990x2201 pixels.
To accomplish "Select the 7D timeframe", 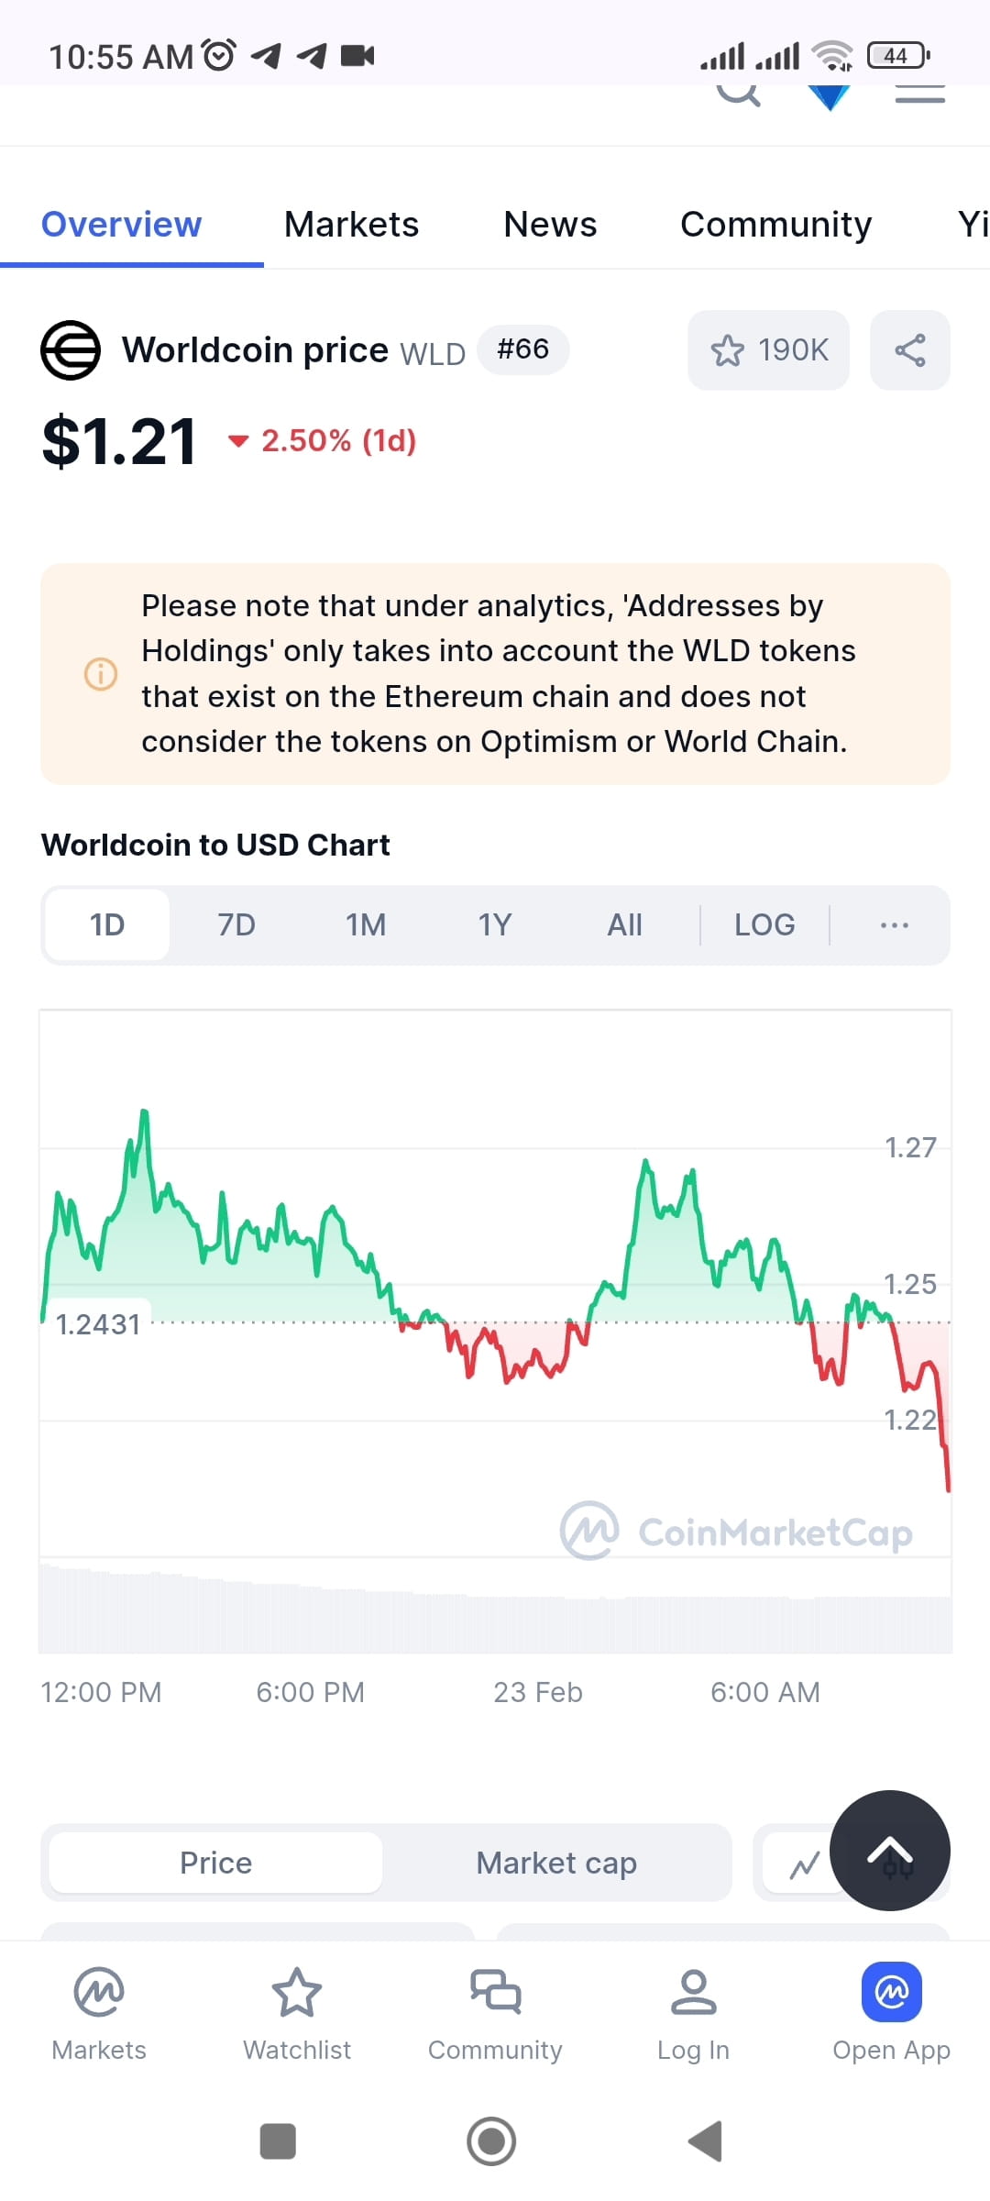I will tap(236, 924).
